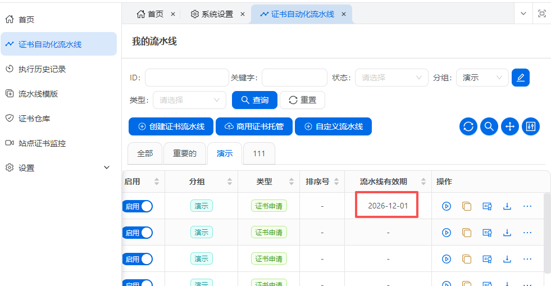
Task: Click the column settings icon button
Action: (531, 126)
